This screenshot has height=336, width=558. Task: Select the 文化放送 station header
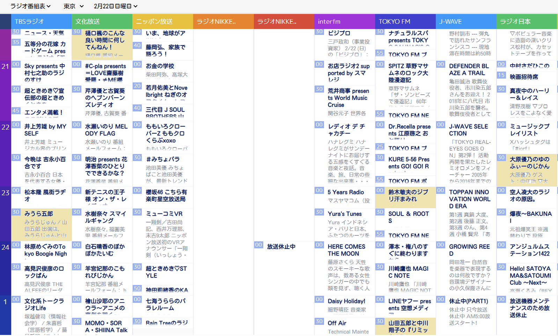[102, 22]
